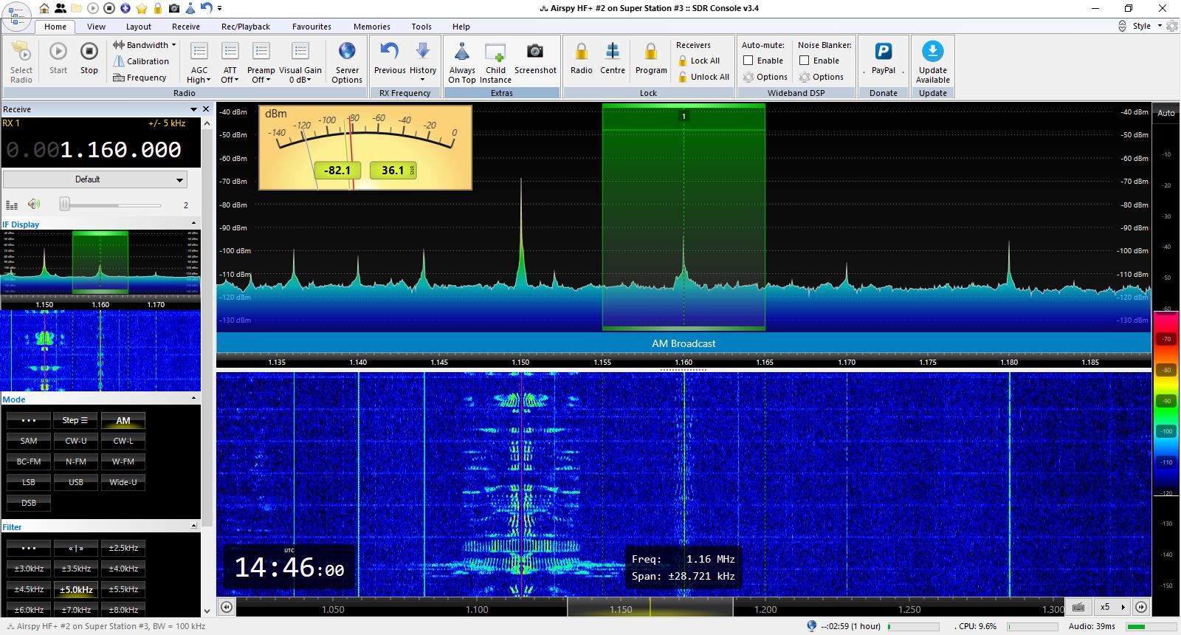
Task: Click the Centre lock icon
Action: point(613,52)
